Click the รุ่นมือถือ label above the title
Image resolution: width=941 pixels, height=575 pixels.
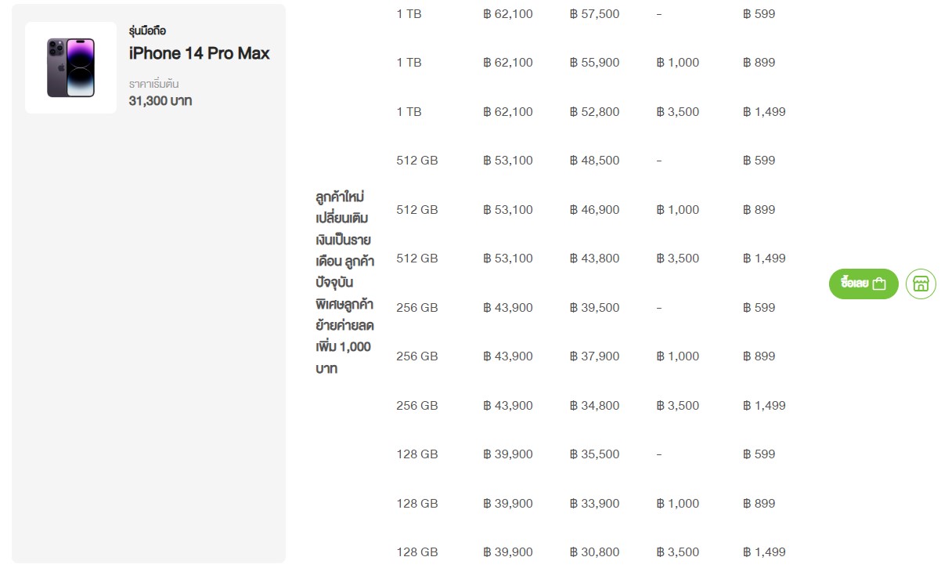click(147, 31)
